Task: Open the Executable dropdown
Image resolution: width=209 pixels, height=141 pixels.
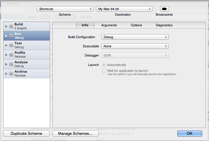Action: 135,46
